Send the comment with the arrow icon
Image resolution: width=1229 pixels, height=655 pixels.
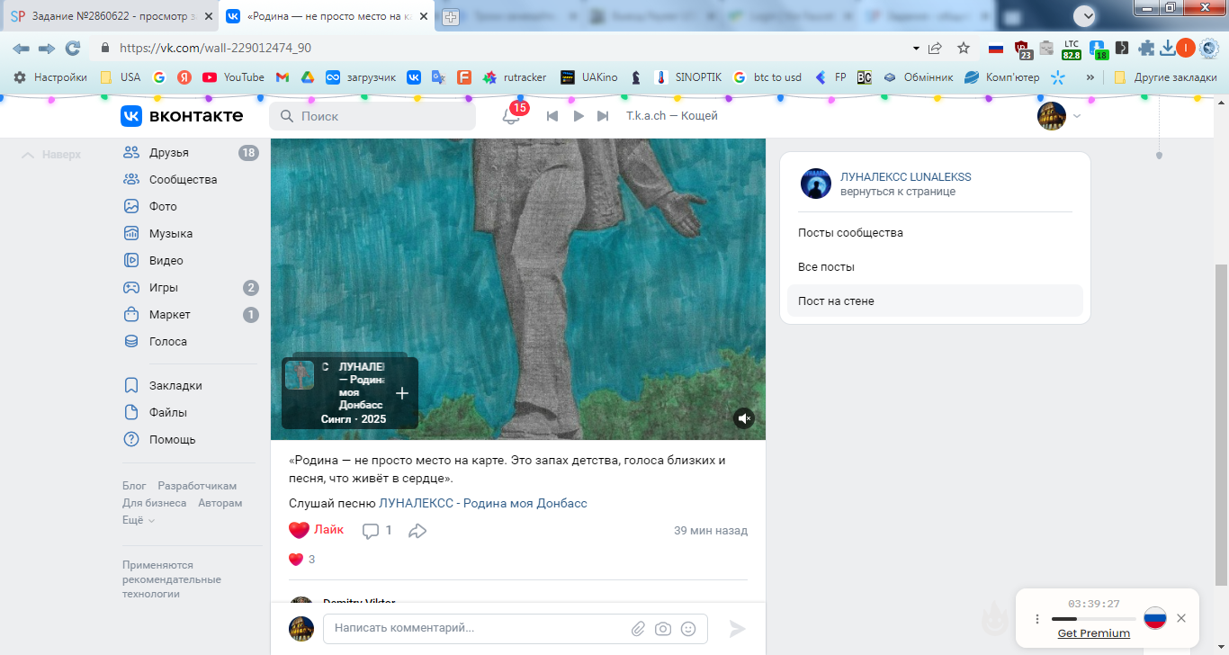738,629
